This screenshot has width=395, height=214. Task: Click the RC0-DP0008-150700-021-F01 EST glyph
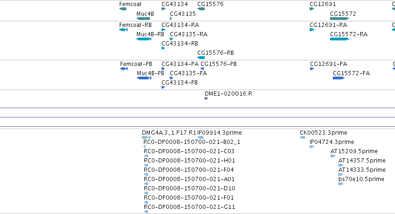tap(146, 203)
